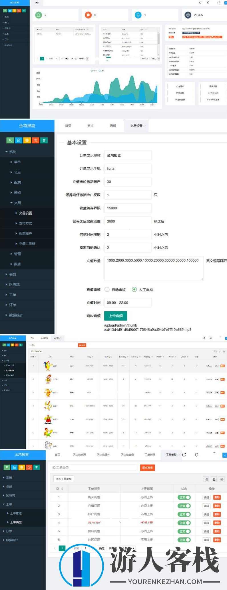Click into 充值时间 input showing 09:00 - 22:00
227x590 pixels.
pyautogui.click(x=128, y=303)
